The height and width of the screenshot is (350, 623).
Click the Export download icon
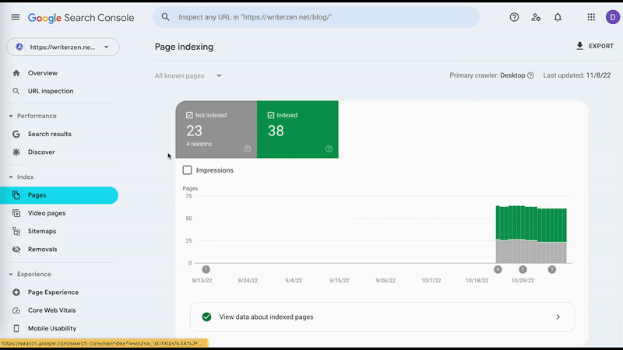[x=579, y=46]
